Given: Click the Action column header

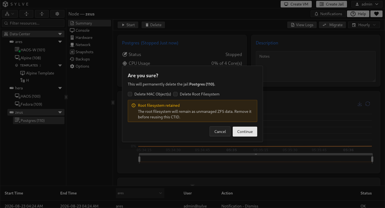Looking at the screenshot, I should pos(227,193).
